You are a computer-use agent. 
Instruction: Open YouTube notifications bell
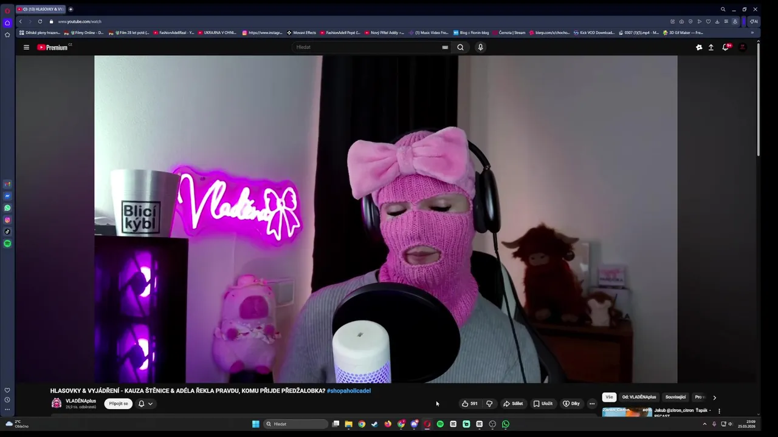726,47
